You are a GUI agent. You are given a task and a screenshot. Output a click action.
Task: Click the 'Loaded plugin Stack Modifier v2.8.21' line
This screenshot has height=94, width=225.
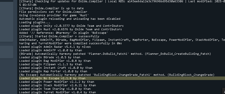[58, 85]
